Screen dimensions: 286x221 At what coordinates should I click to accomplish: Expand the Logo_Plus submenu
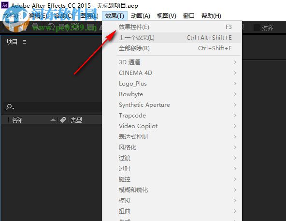(172, 84)
